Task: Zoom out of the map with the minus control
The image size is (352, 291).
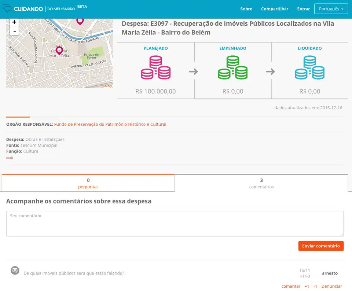Action: click(14, 31)
